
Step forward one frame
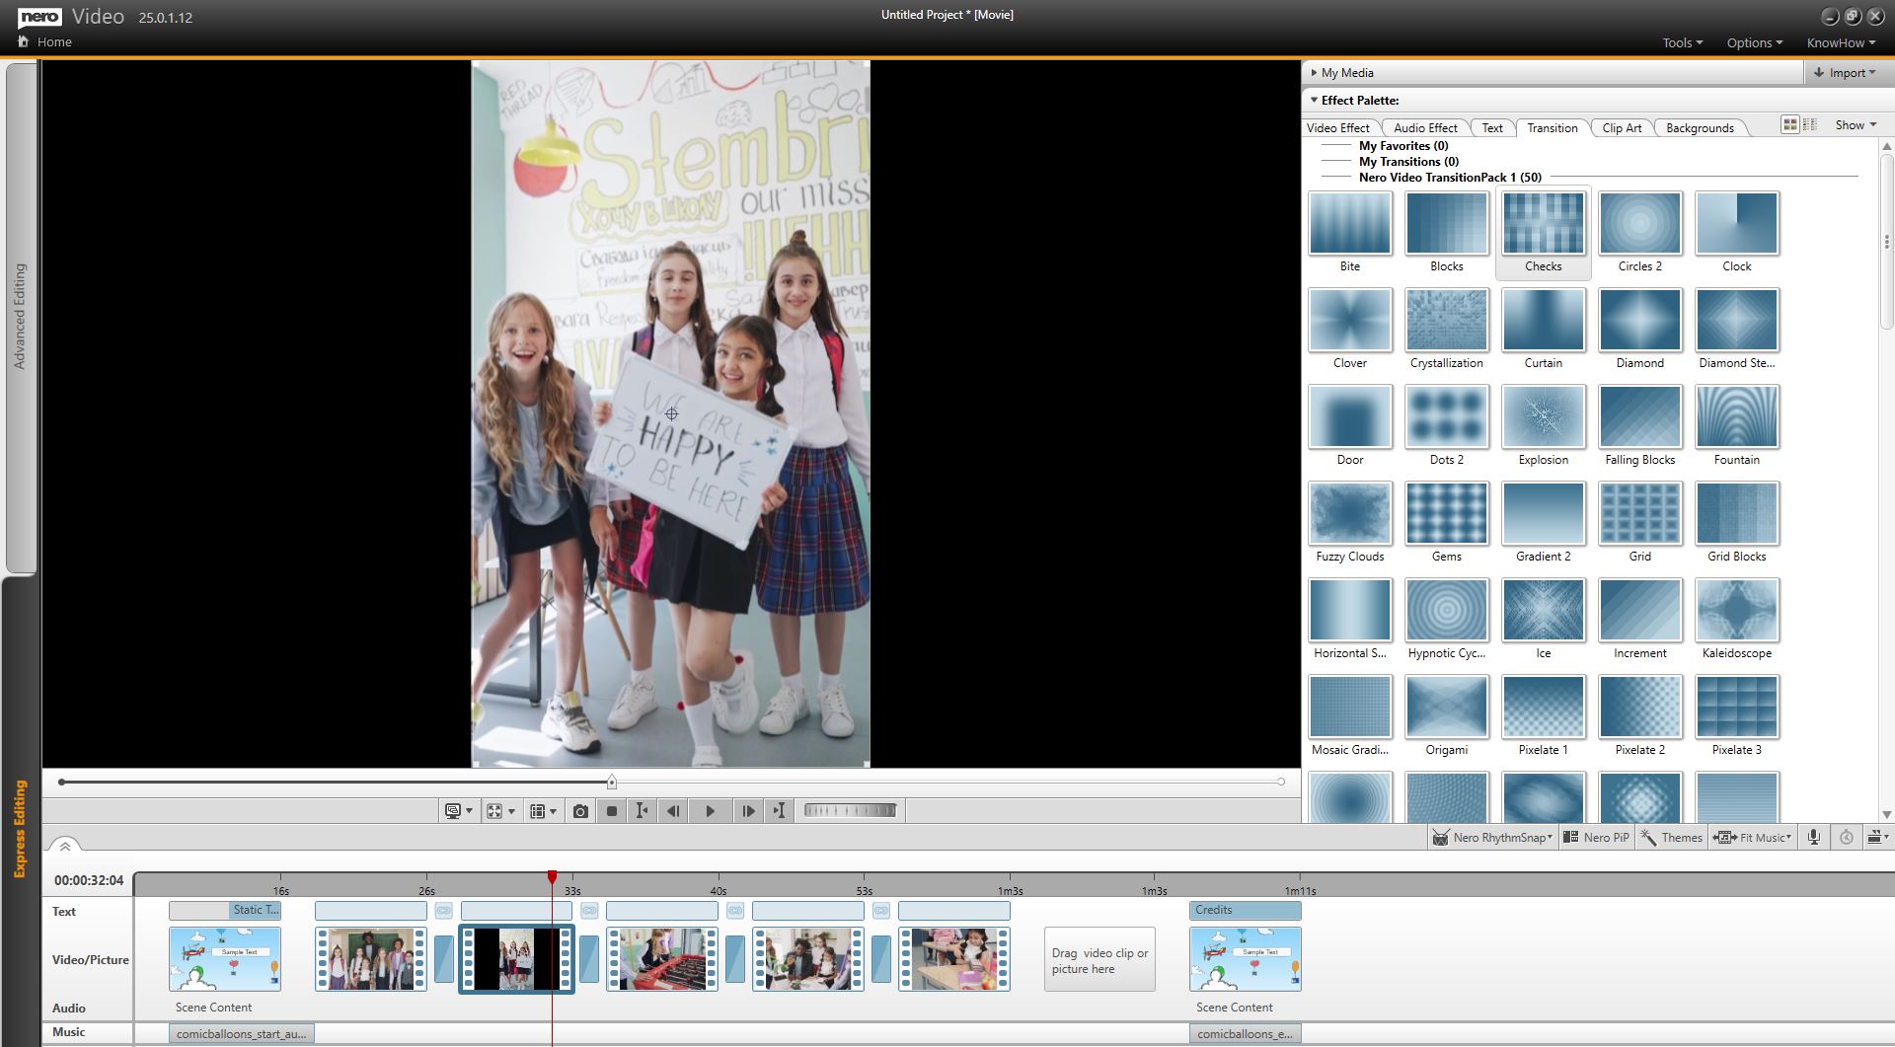tap(748, 811)
